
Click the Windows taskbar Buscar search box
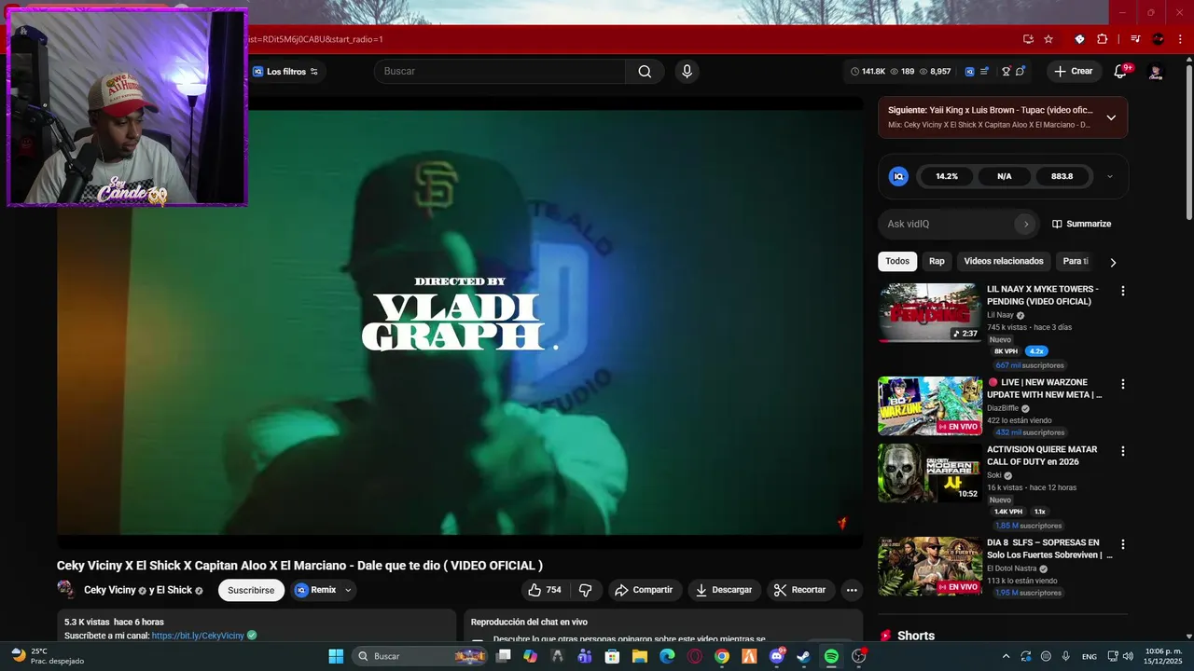pyautogui.click(x=421, y=656)
